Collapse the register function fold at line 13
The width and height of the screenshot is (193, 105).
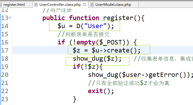click(10, 18)
